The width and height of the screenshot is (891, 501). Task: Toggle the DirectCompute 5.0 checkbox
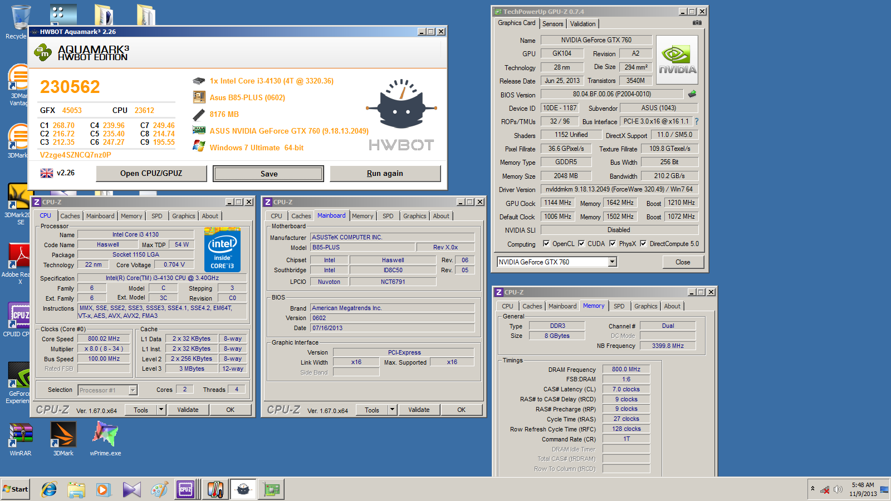(x=643, y=243)
